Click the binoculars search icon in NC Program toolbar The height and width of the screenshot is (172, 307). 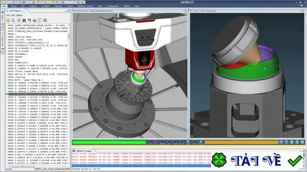(24, 21)
